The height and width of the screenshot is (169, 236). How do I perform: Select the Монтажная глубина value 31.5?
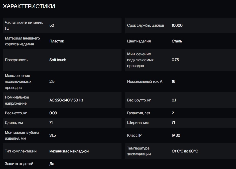point(53,135)
